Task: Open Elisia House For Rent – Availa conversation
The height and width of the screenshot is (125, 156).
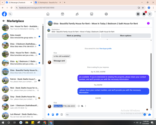Action: click(21, 54)
